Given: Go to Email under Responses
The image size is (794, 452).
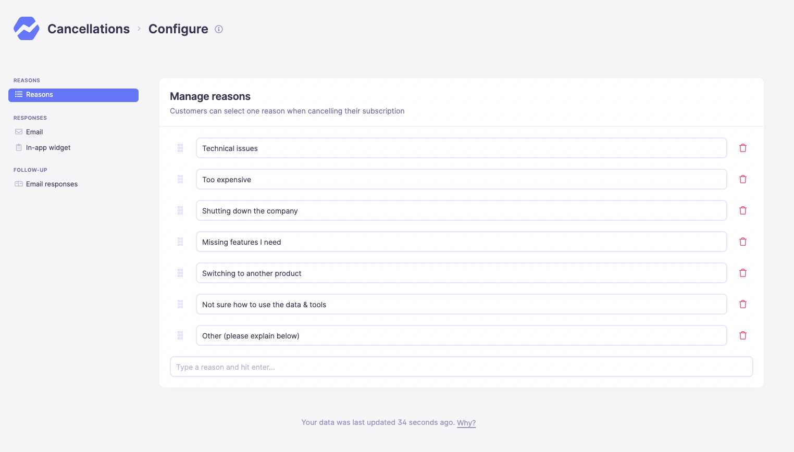Looking at the screenshot, I should tap(34, 132).
